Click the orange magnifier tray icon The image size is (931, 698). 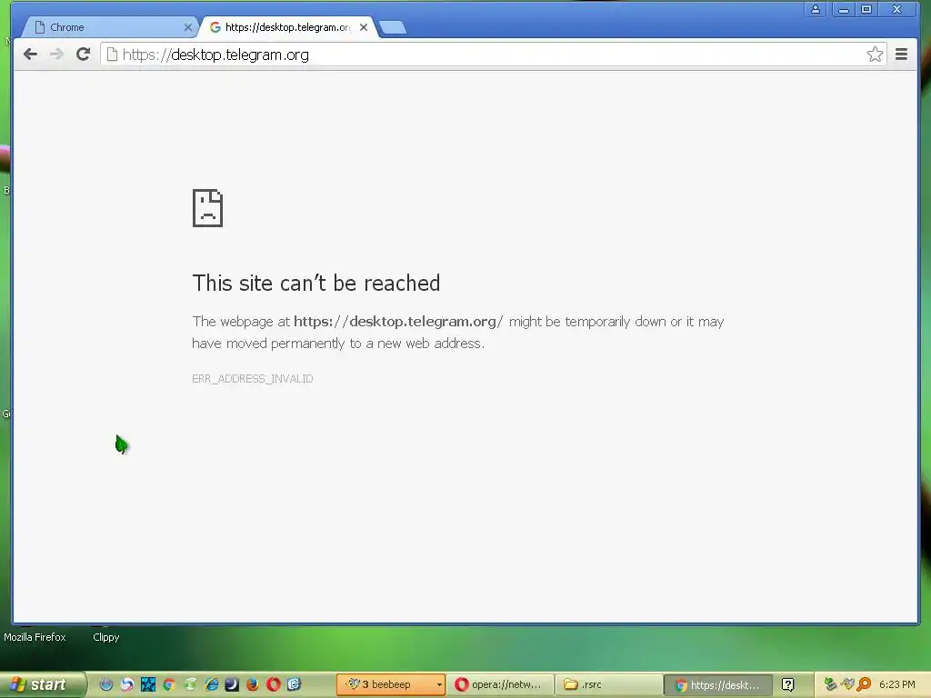tap(864, 684)
